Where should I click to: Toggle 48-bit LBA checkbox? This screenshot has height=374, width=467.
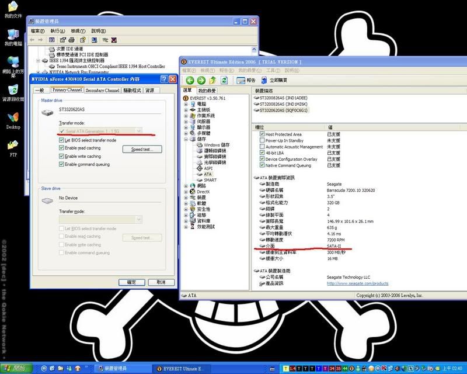click(x=262, y=153)
